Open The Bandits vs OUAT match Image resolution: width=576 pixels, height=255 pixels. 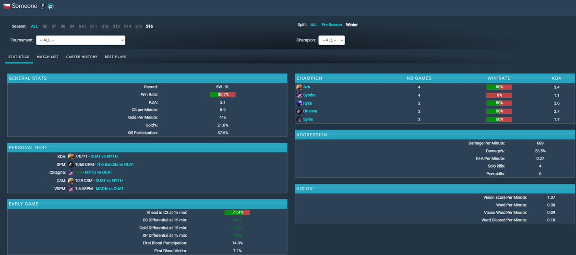click(116, 164)
